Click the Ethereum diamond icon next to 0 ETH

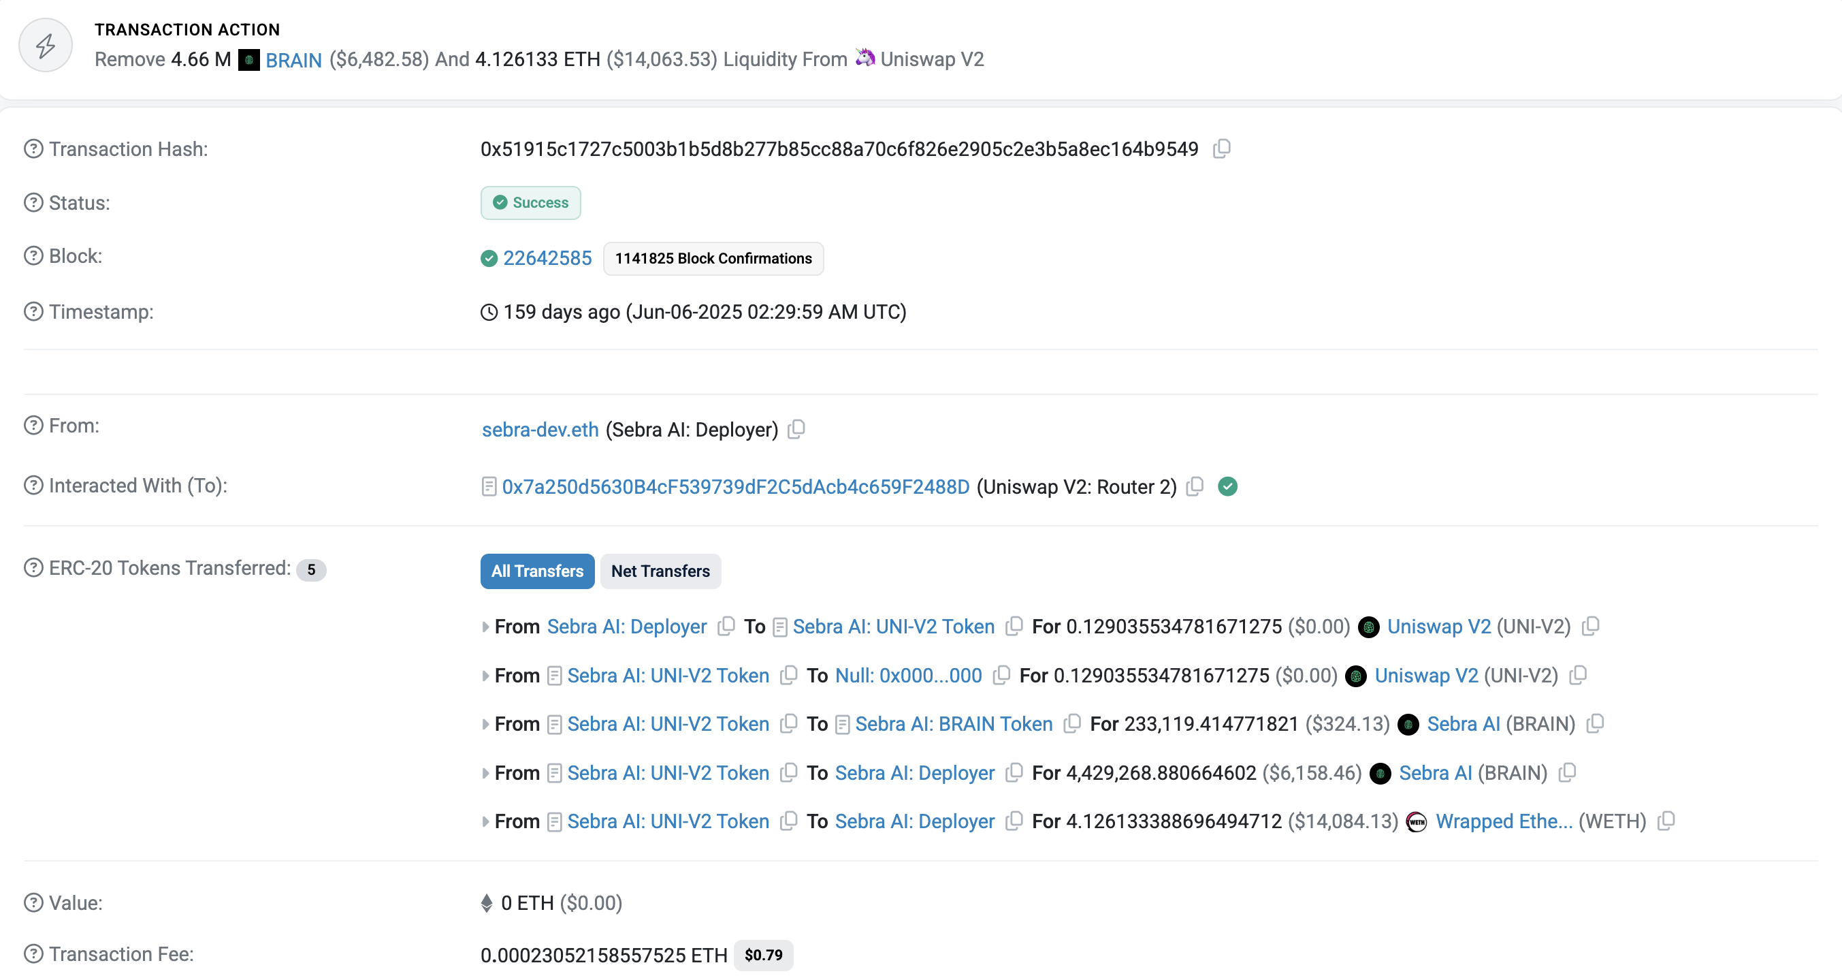(486, 904)
